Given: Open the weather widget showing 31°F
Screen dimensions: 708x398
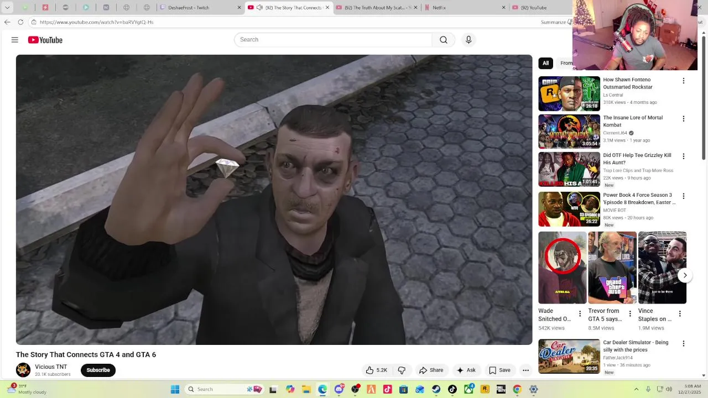Looking at the screenshot, I should point(27,389).
